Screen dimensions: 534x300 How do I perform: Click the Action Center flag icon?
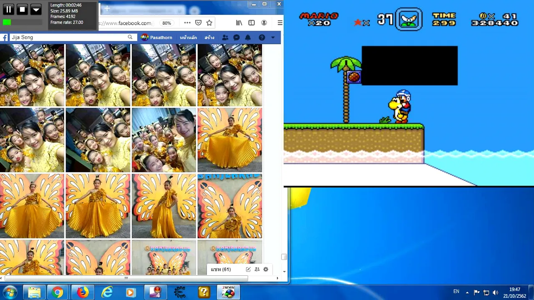pyautogui.click(x=477, y=292)
